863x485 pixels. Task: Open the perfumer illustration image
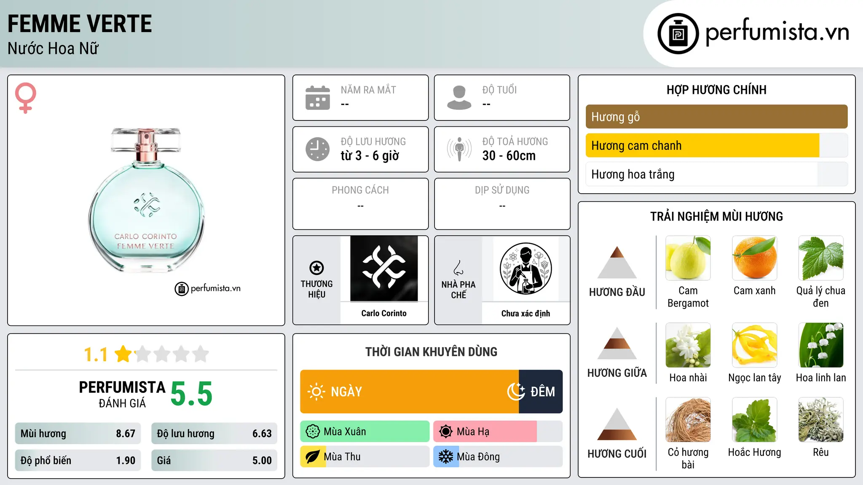pos(525,269)
